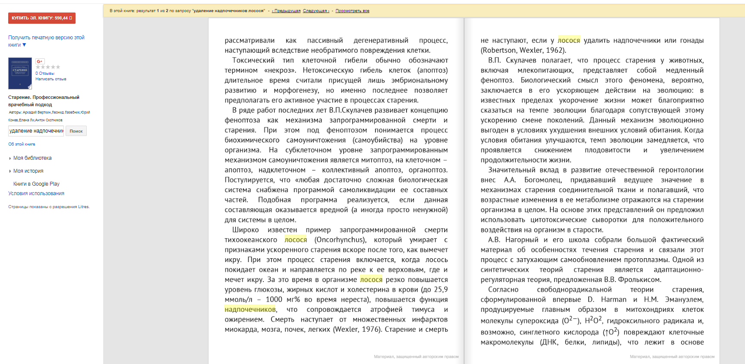Image resolution: width=745 pixels, height=364 pixels.
Task: Expand the 'Моя библиотека' section
Action: [x=32, y=158]
